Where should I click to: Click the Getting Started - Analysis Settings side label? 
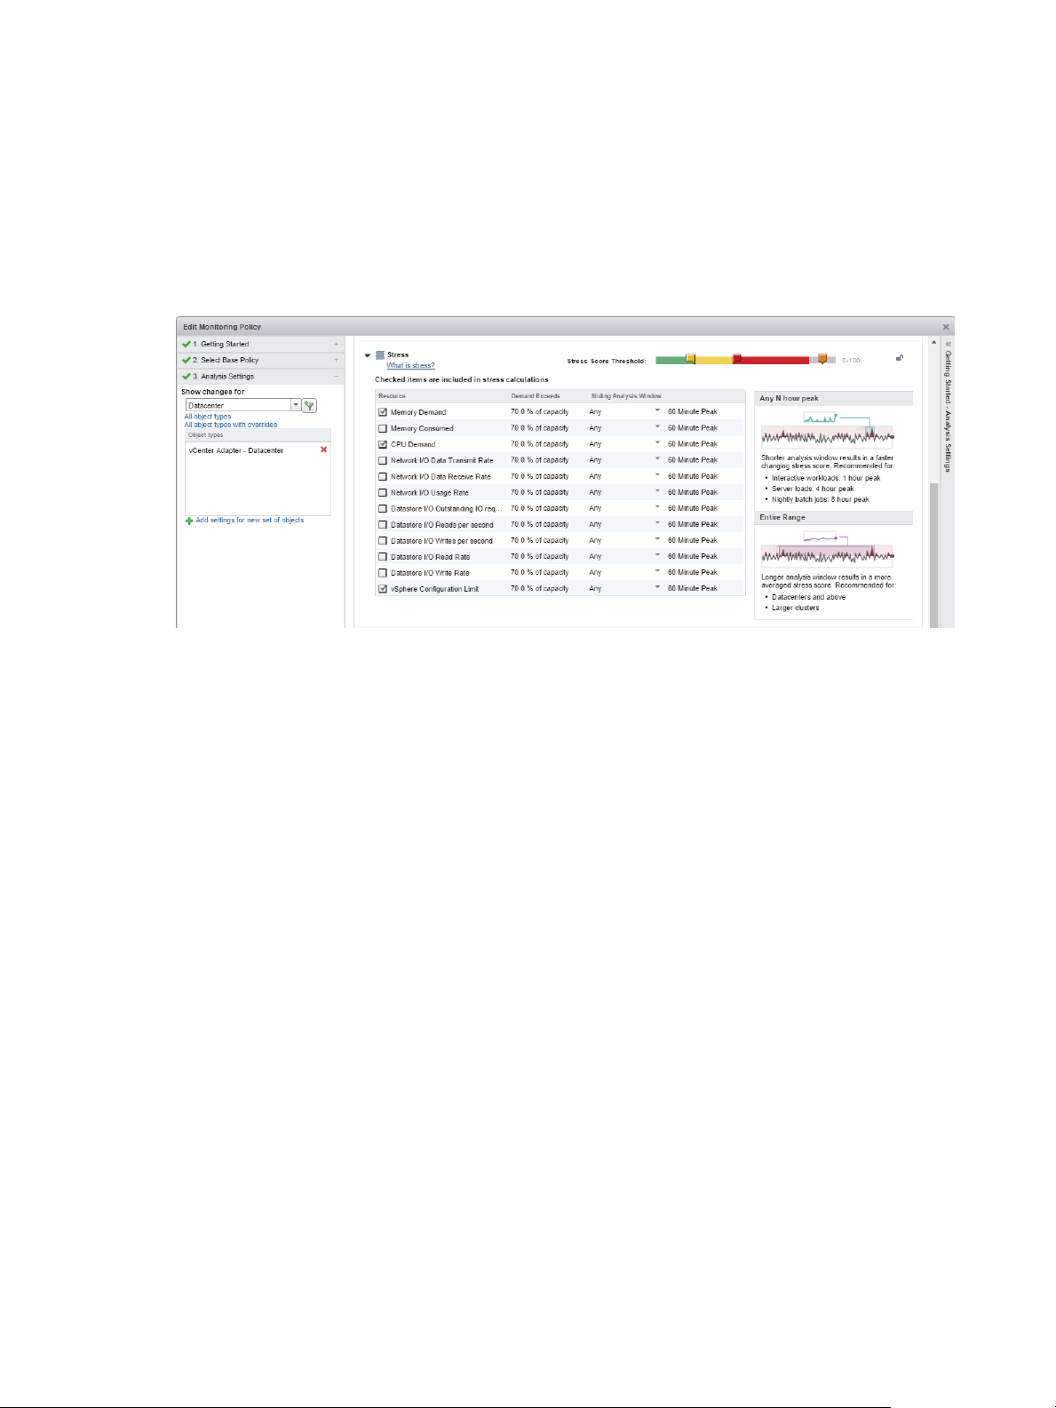pos(948,411)
